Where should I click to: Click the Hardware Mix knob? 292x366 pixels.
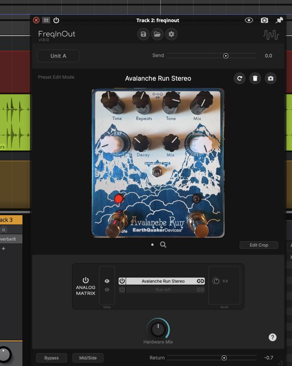click(158, 329)
